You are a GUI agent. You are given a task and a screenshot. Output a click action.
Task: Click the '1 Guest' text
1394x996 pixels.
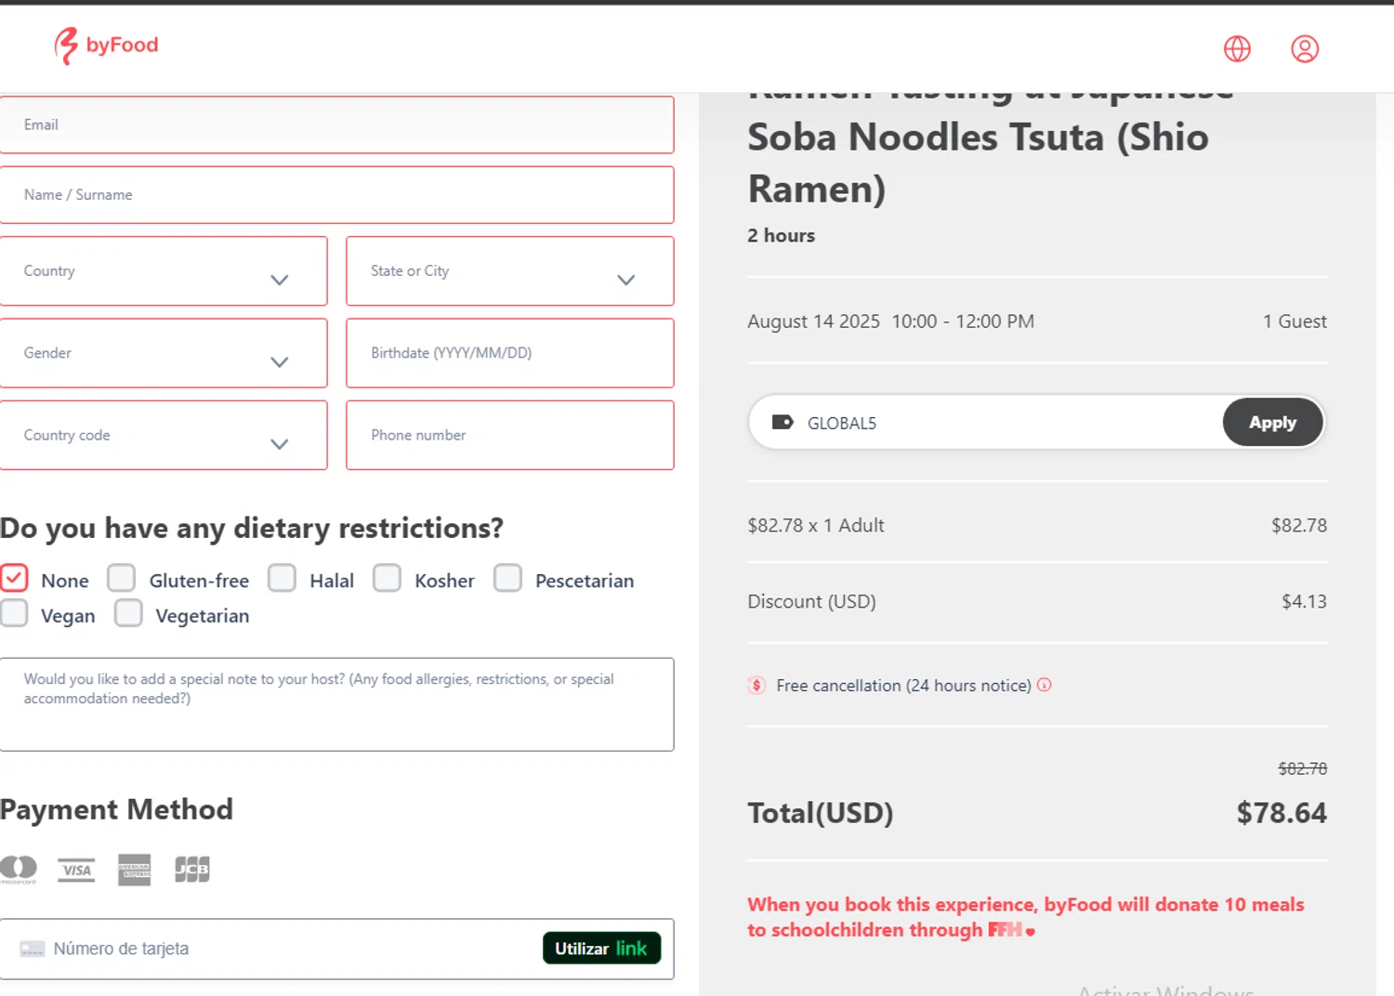tap(1295, 321)
